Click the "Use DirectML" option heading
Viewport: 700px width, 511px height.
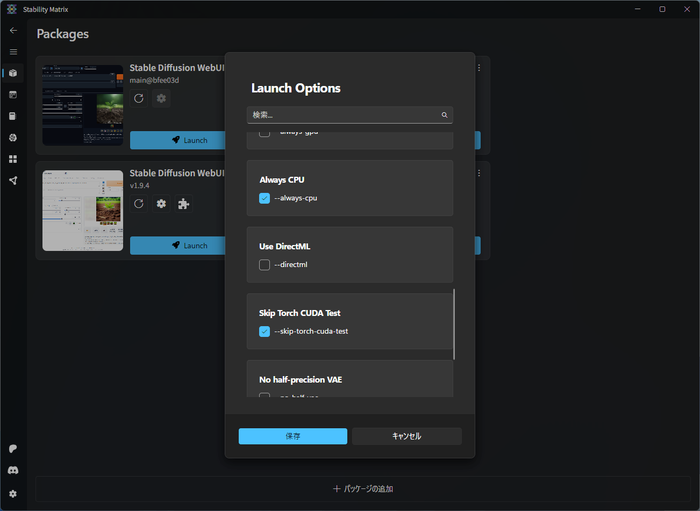pyautogui.click(x=284, y=247)
